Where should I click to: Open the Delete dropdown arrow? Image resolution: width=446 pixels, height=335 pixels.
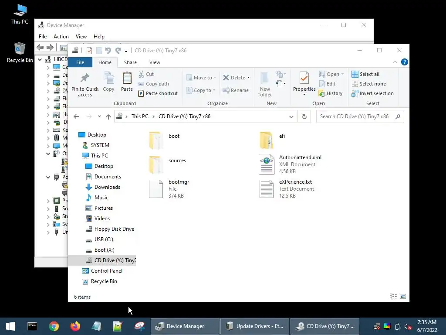[249, 78]
